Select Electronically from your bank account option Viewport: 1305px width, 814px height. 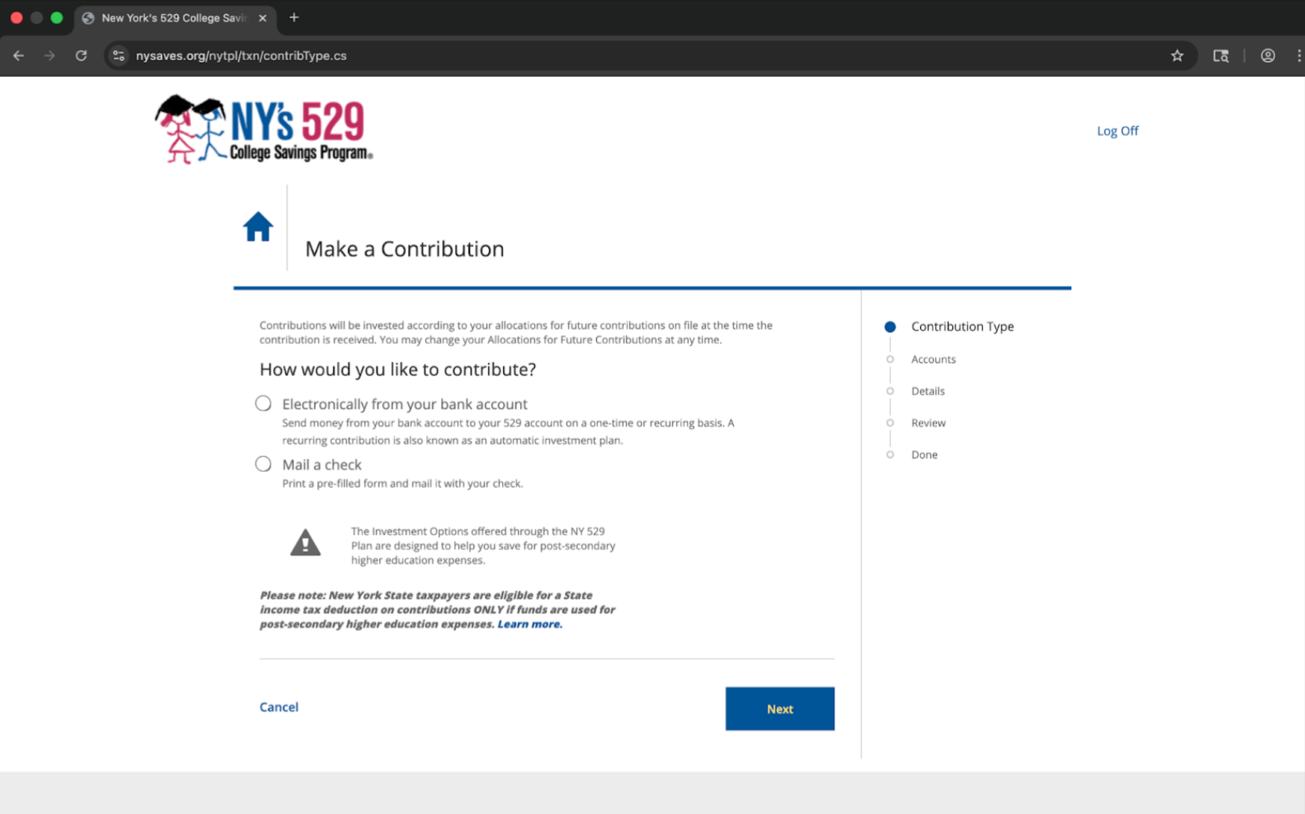pos(263,403)
